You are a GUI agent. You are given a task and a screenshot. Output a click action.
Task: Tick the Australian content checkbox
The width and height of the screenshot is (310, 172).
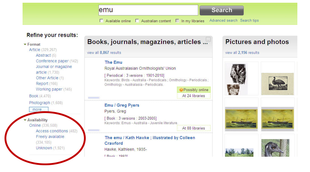[x=137, y=21]
